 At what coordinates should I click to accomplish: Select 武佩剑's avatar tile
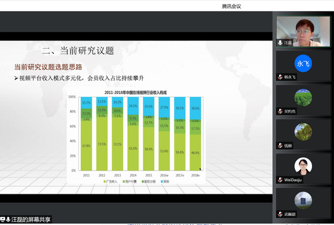(x=303, y=200)
